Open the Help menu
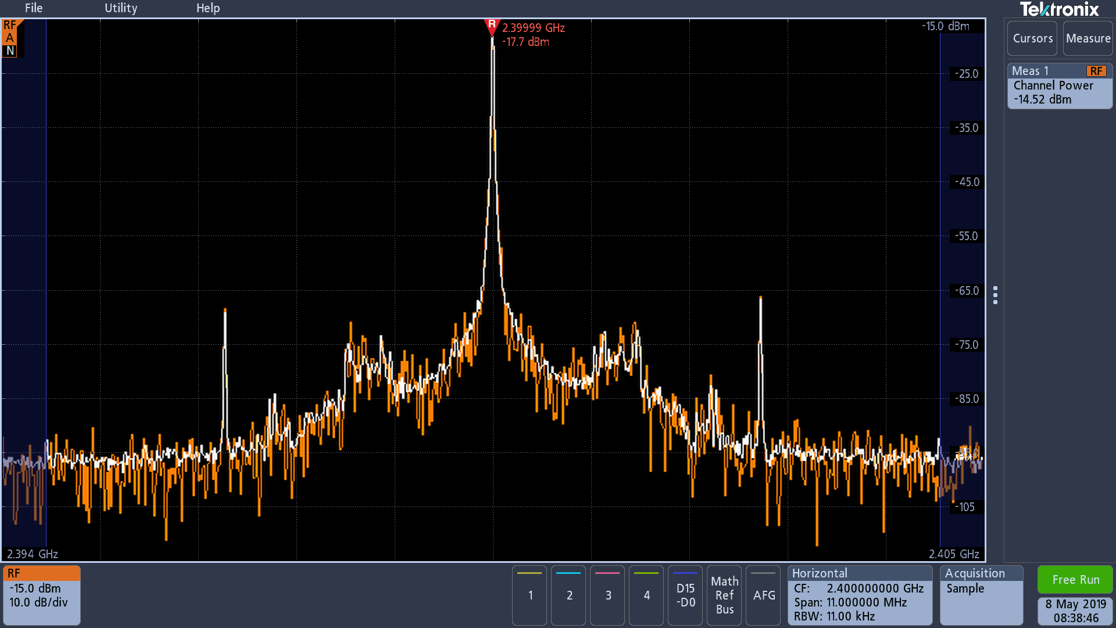 click(208, 8)
